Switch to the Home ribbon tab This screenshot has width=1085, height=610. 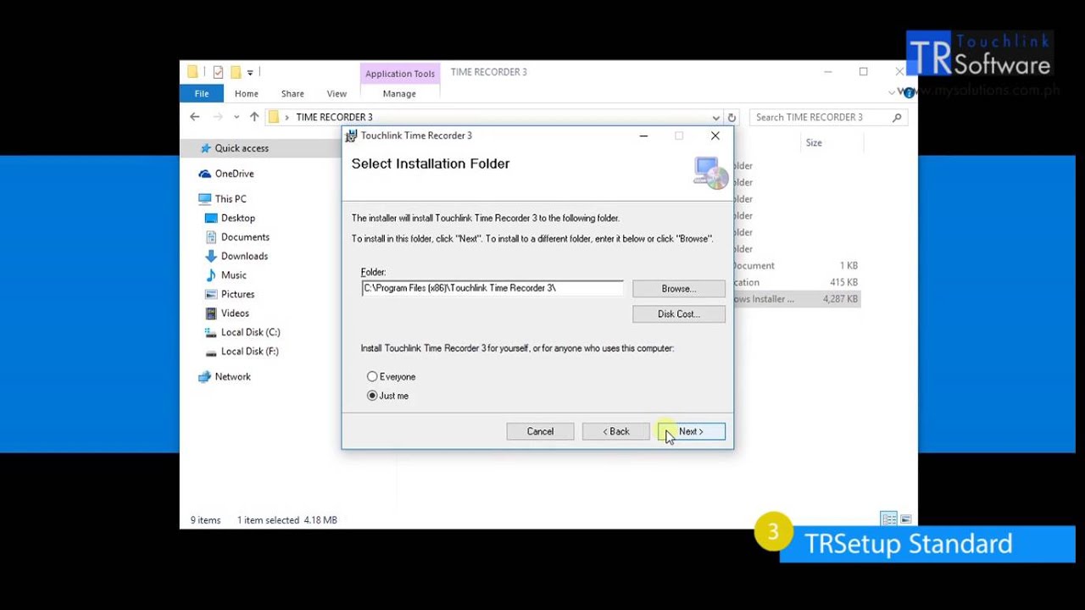pyautogui.click(x=247, y=93)
